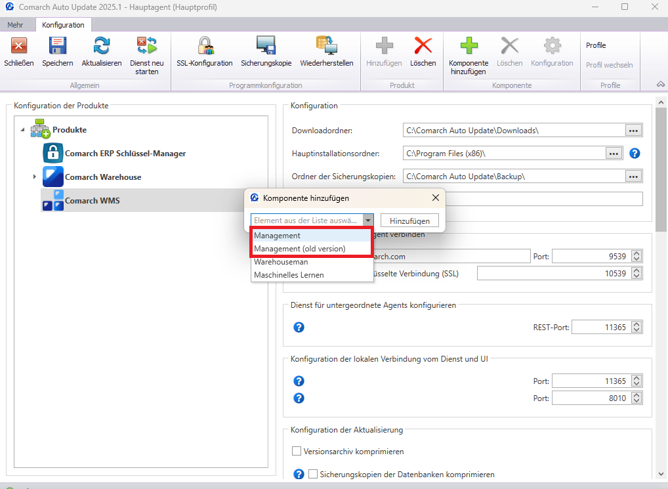Click the Profil wechseln button
Viewport: 668px width, 489px height.
pos(609,65)
